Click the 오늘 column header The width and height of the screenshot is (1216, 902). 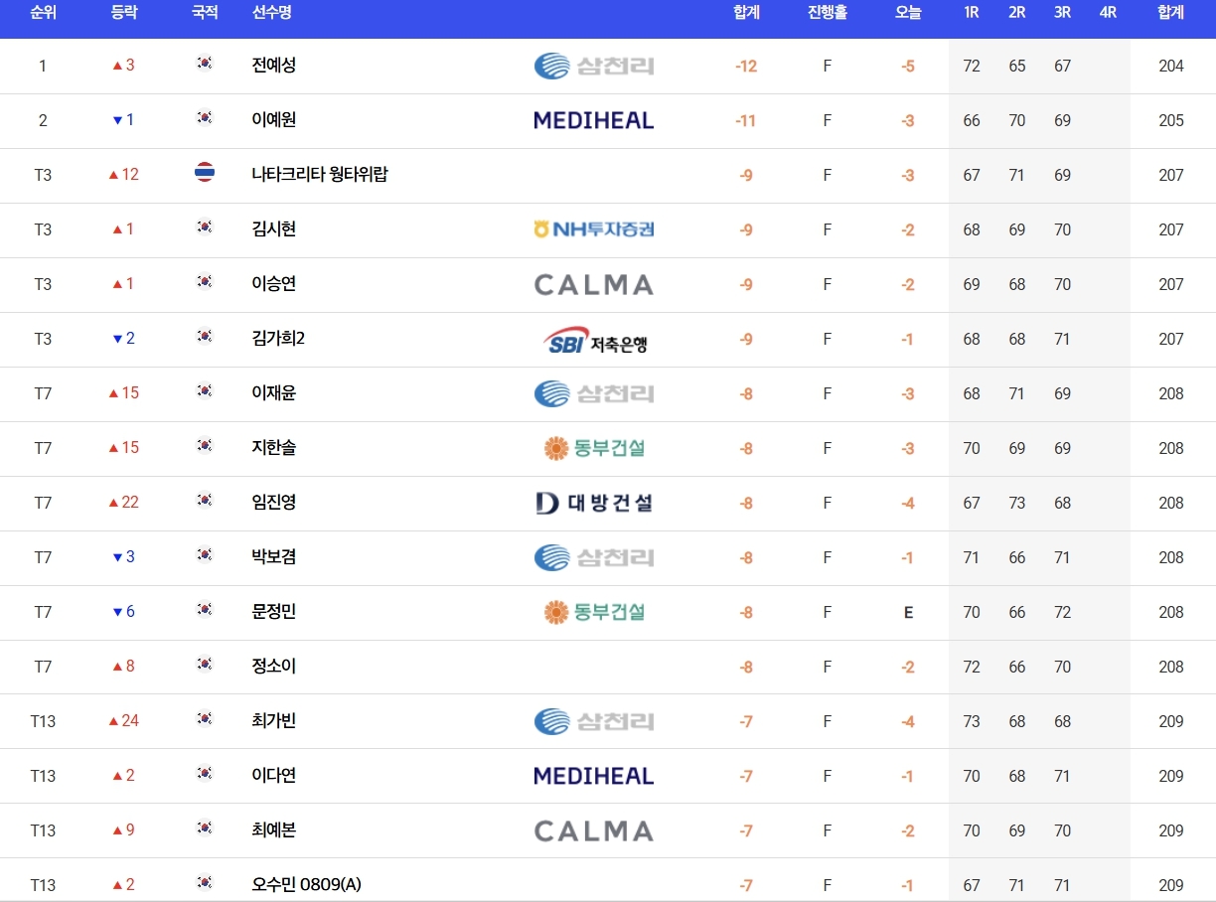[908, 13]
